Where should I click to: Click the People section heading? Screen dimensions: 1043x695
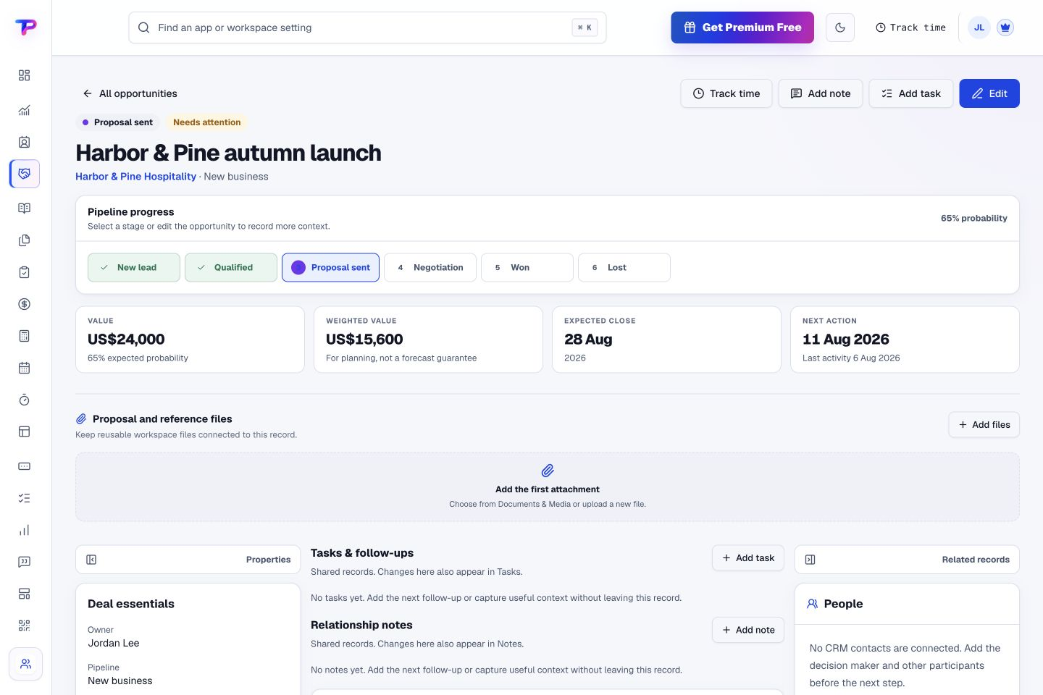pyautogui.click(x=843, y=604)
